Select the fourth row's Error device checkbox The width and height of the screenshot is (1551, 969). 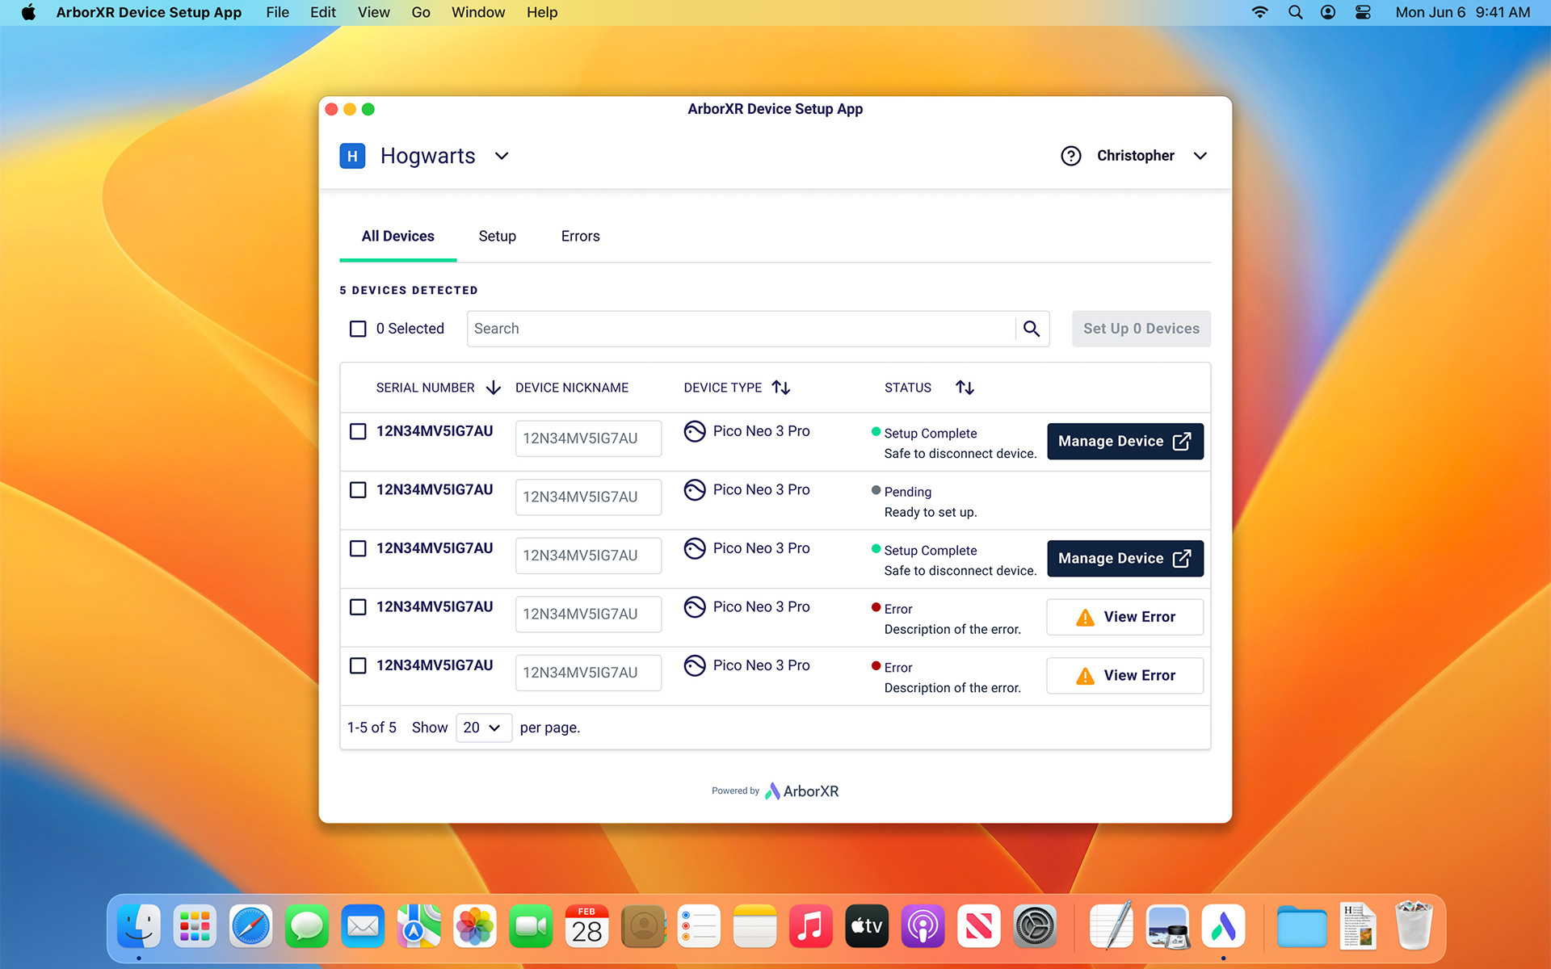click(358, 607)
